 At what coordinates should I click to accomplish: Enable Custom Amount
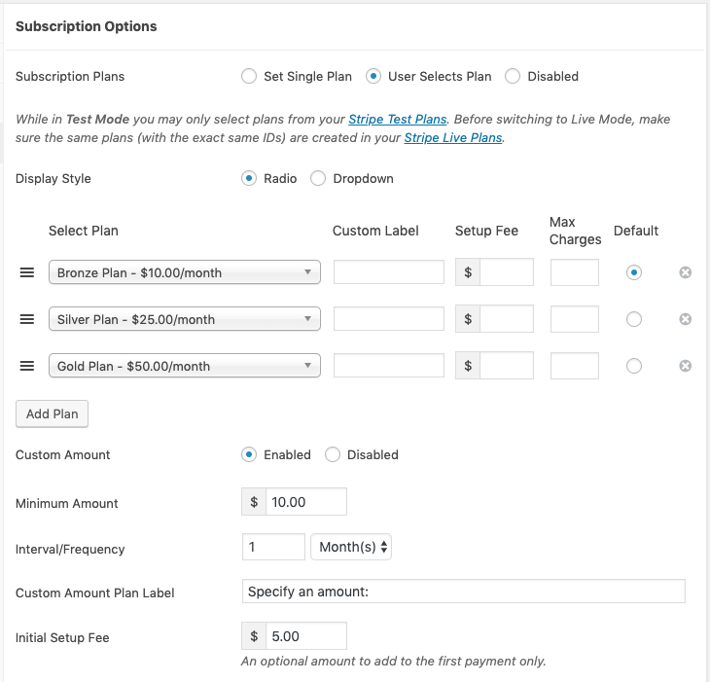[249, 454]
